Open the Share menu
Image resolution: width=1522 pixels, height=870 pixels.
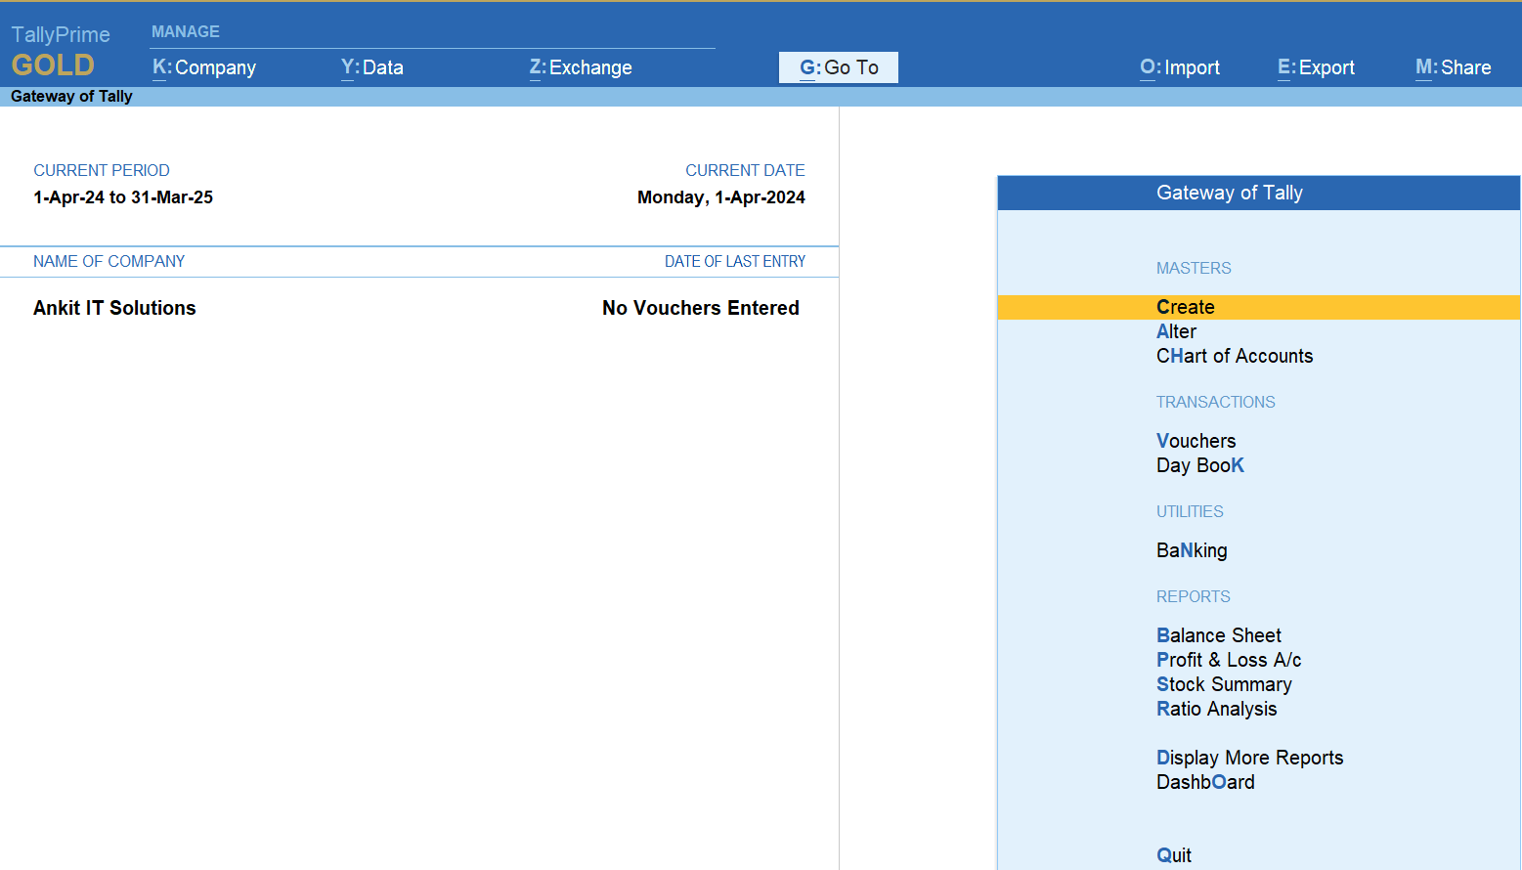tap(1453, 67)
